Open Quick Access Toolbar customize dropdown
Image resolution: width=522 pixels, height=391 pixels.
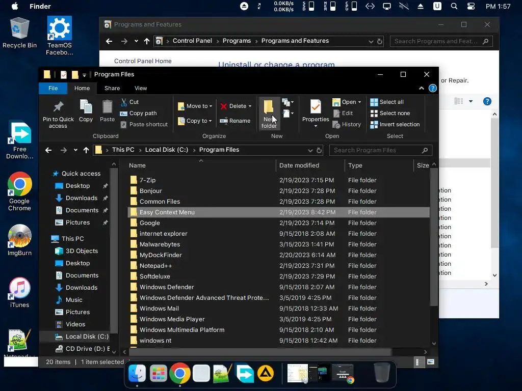[x=84, y=75]
